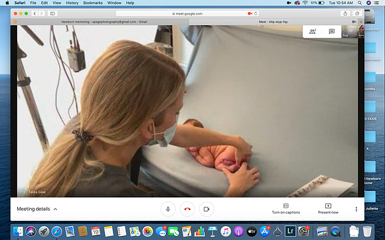Launch Lightroom from the Dock
Viewport: 385px width, 240px height.
click(291, 231)
